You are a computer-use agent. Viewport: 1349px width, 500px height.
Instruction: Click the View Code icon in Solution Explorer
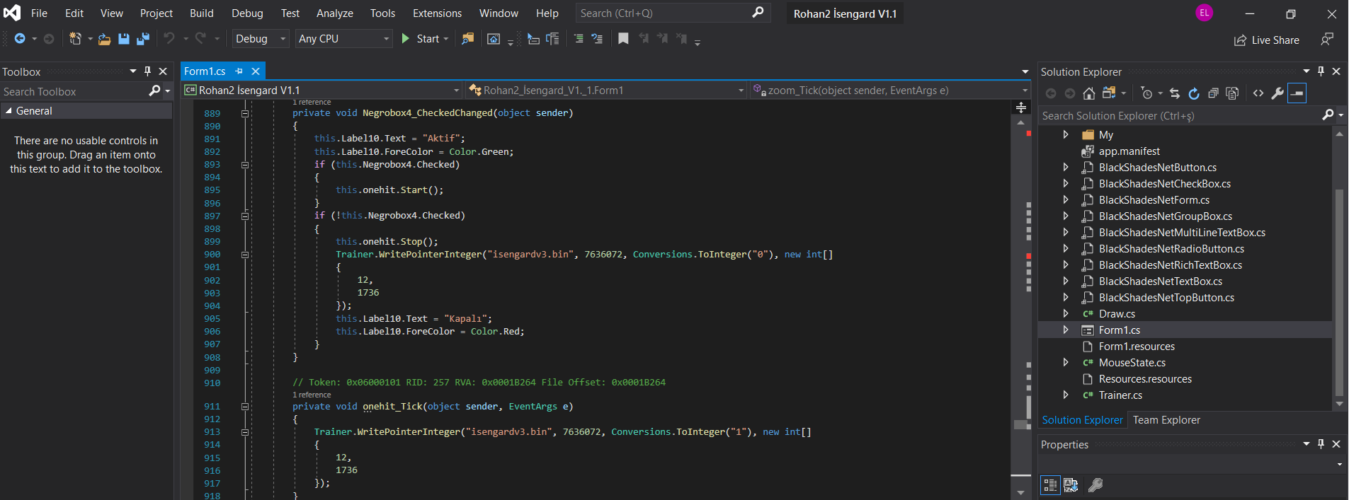coord(1258,93)
